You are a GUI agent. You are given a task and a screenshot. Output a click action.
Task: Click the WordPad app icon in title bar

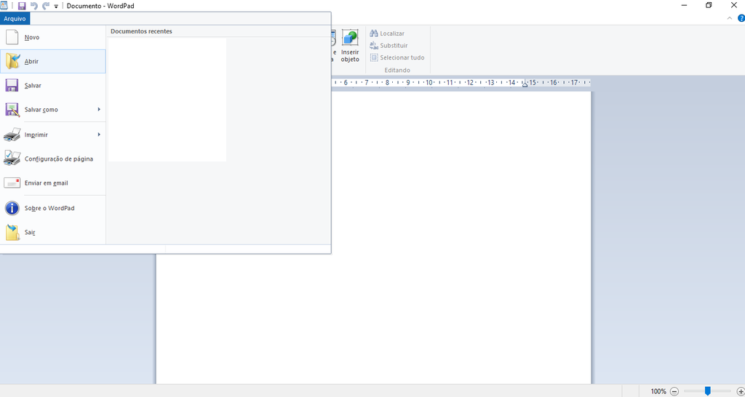click(x=4, y=6)
